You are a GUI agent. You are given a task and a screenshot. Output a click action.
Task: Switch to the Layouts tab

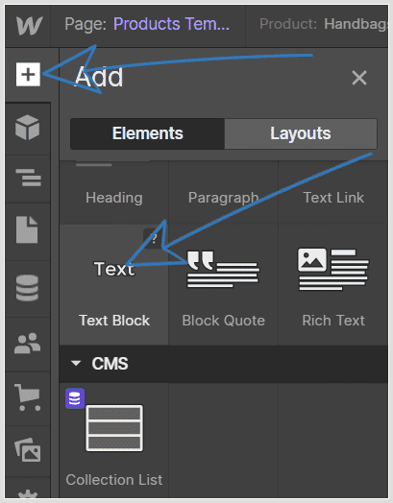click(x=301, y=133)
